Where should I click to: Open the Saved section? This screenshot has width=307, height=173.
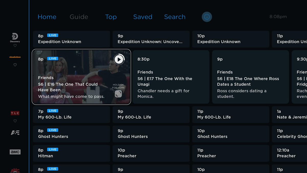pos(142,17)
